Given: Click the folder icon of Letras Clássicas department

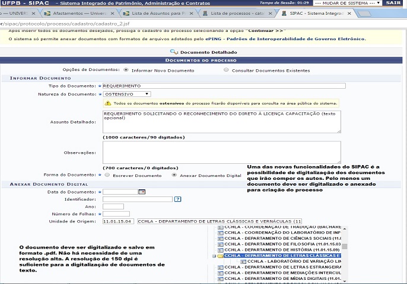Looking at the screenshot, I should 220,256.
